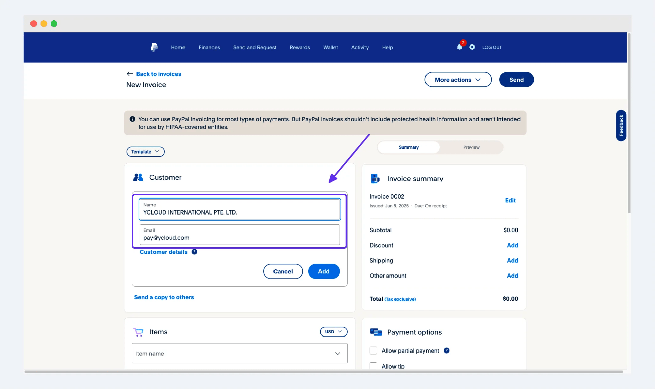
Task: Click the Customer section people icon
Action: pos(138,177)
